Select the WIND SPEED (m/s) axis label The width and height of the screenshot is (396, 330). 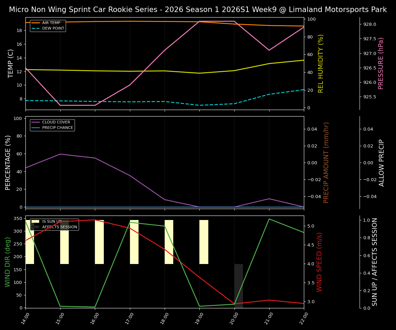coord(320,262)
